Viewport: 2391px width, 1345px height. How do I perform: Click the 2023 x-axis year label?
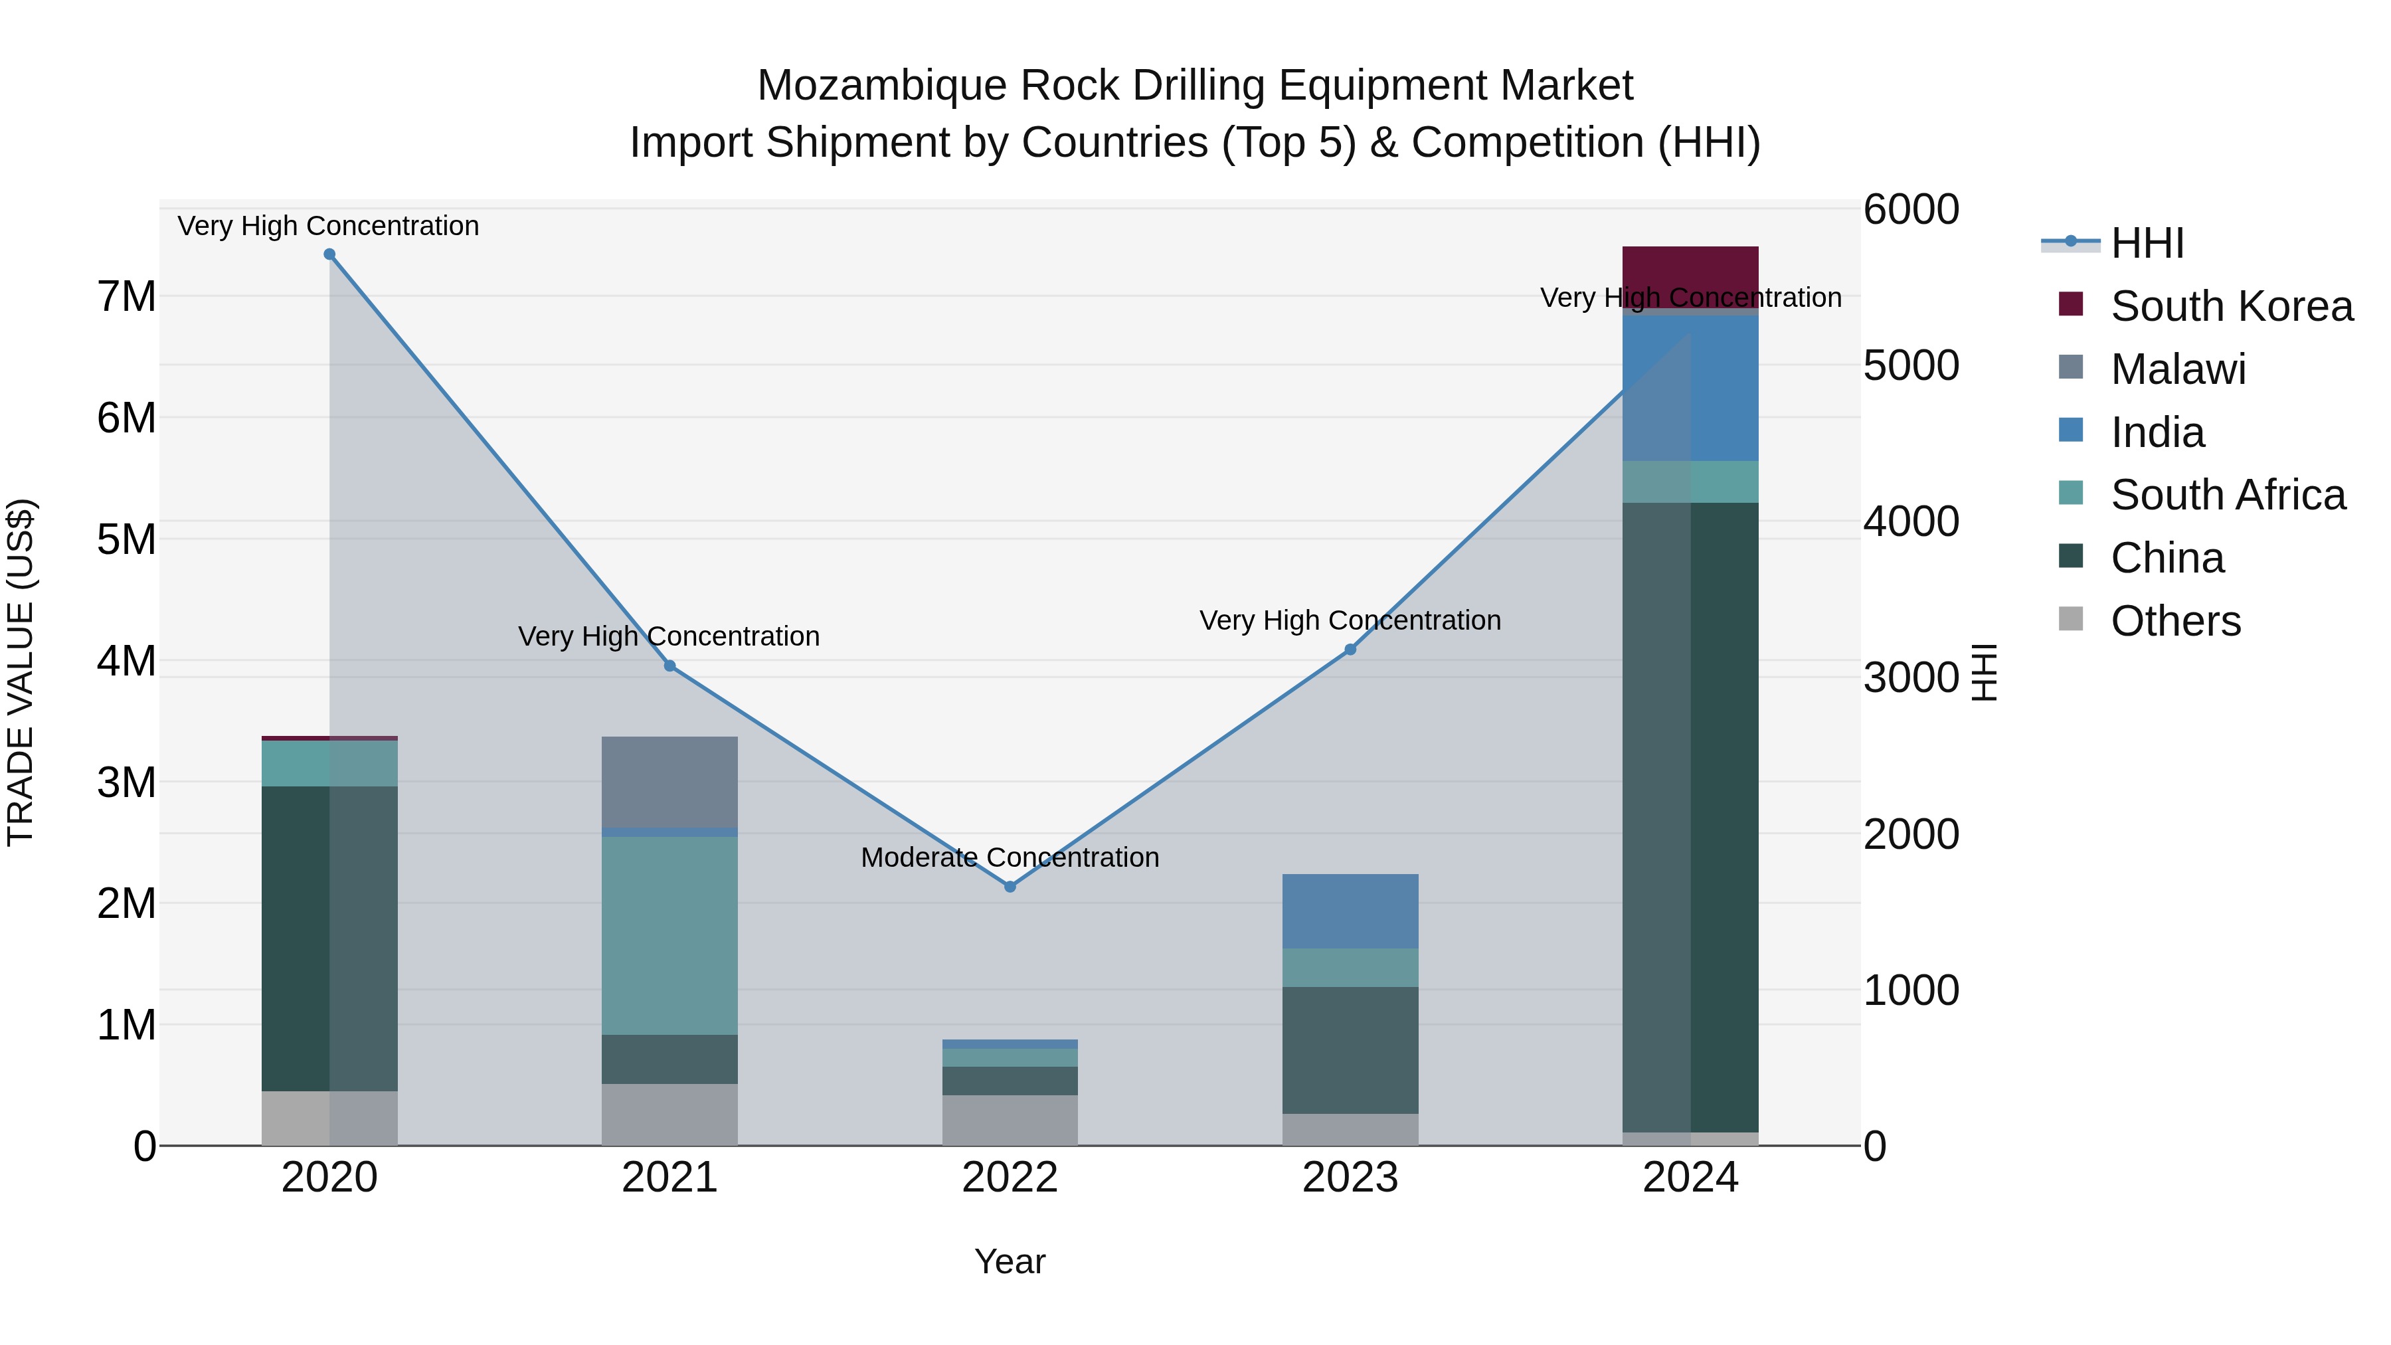1350,1178
